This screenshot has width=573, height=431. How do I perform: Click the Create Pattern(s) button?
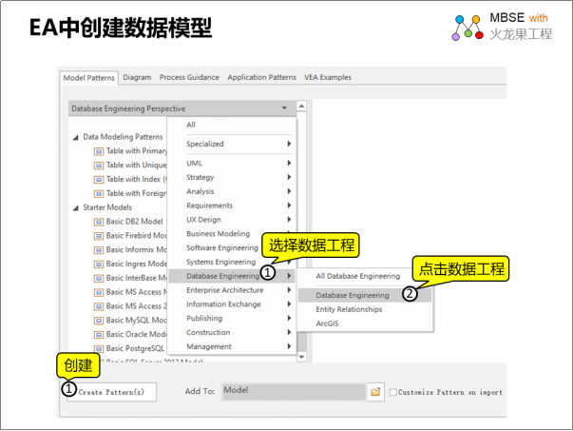(112, 392)
